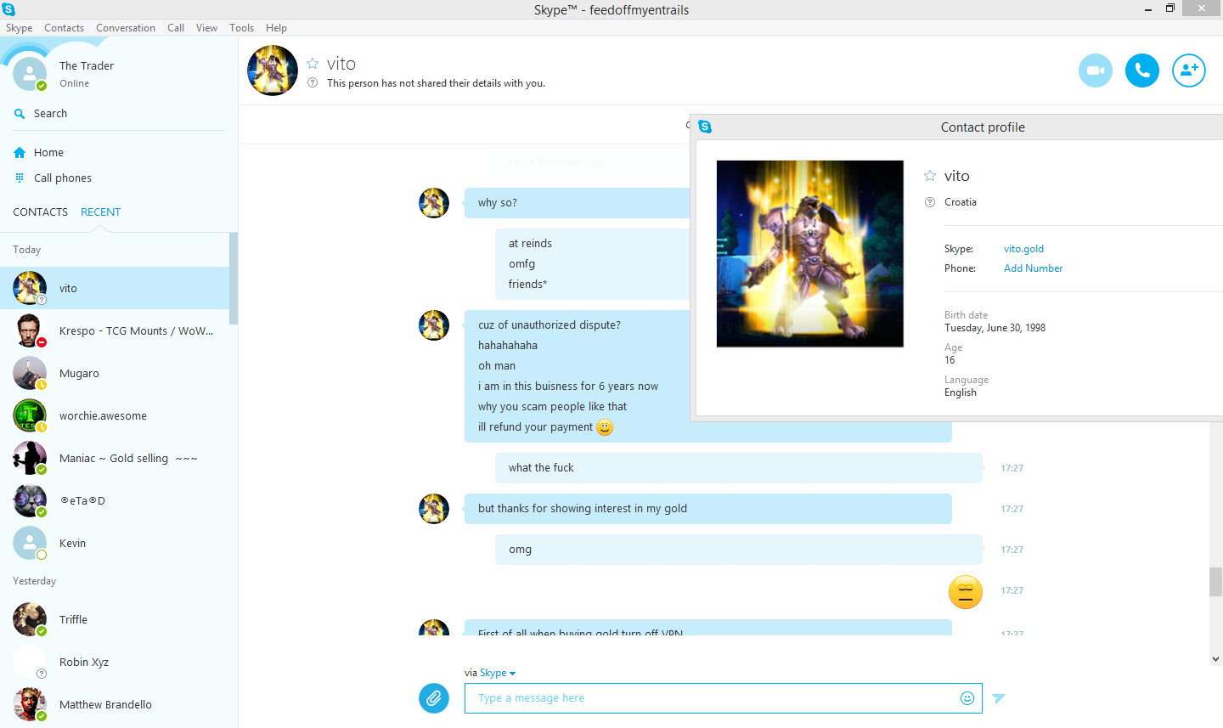Open the Help menu
The image size is (1223, 728).
click(276, 28)
